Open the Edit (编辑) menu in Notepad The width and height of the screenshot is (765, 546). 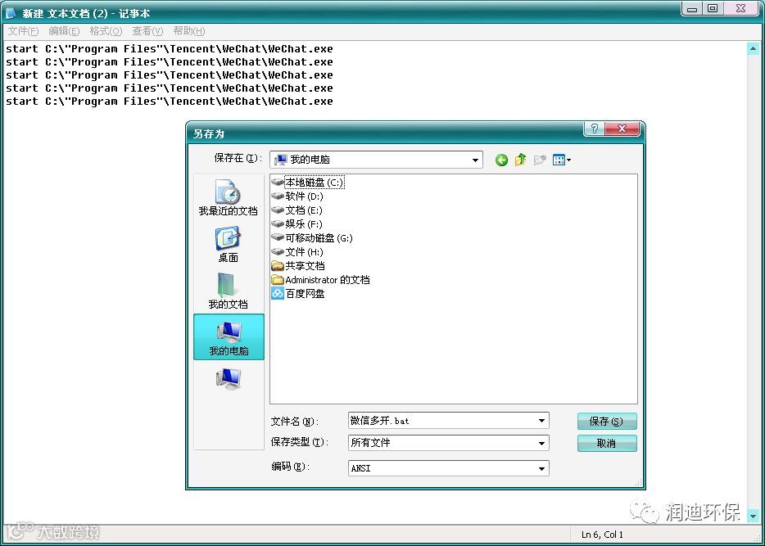tap(64, 31)
